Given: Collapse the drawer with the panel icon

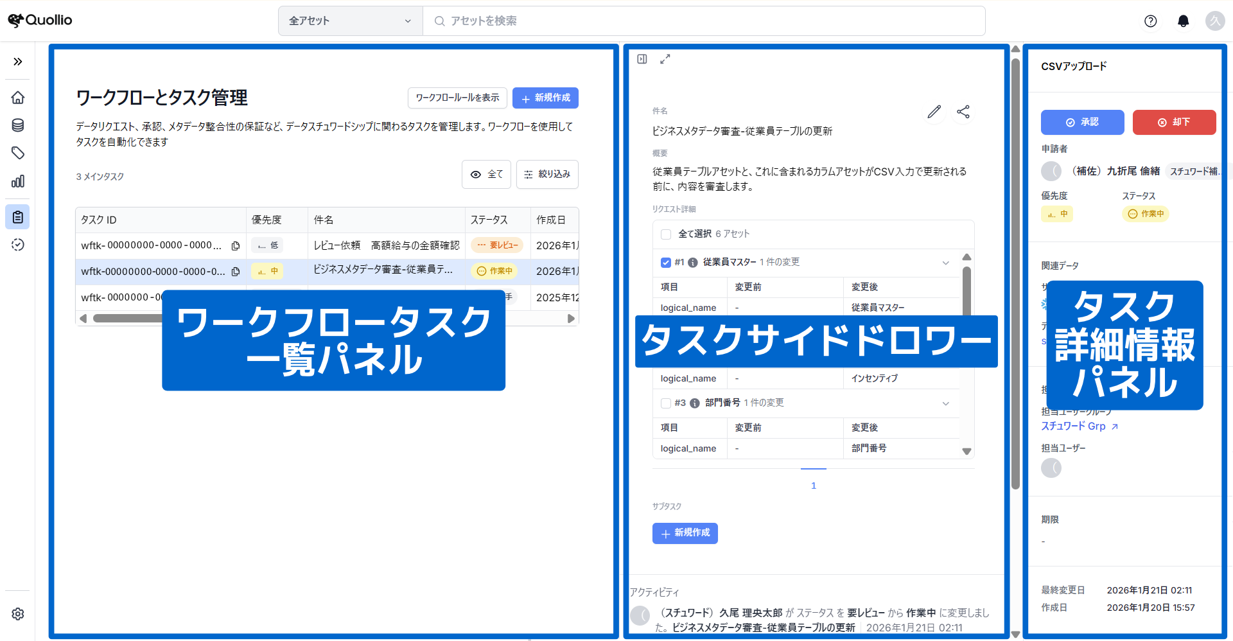Looking at the screenshot, I should coord(642,59).
